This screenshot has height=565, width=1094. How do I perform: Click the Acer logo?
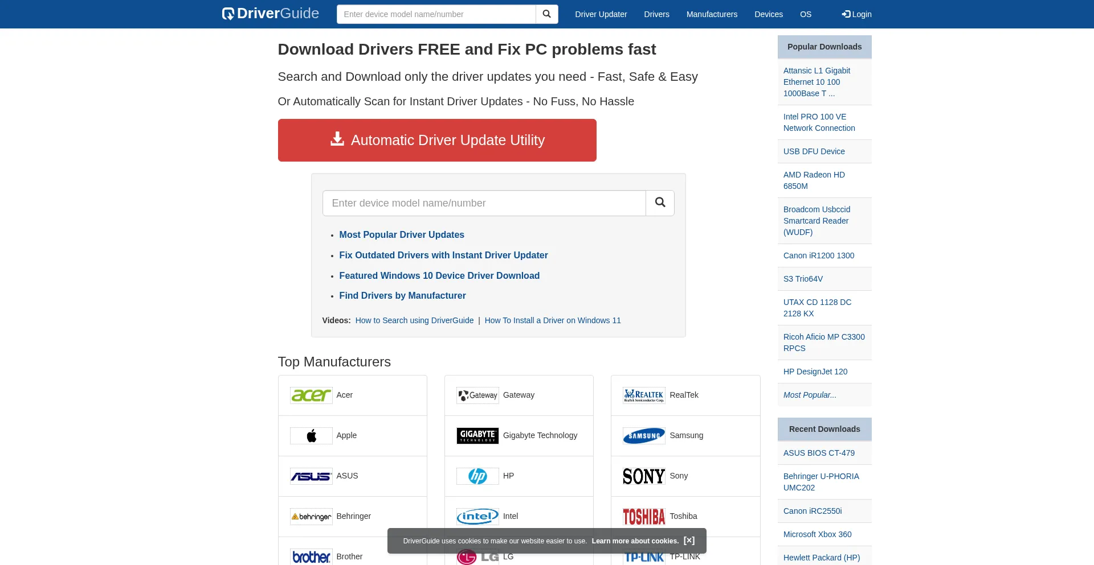pos(311,395)
